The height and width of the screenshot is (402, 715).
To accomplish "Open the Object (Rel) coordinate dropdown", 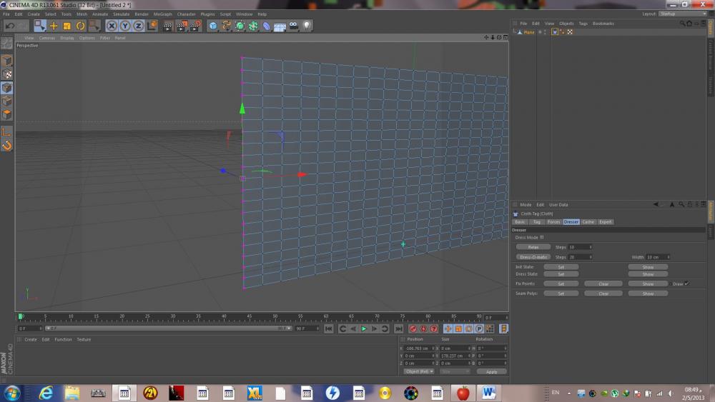I will click(x=419, y=371).
